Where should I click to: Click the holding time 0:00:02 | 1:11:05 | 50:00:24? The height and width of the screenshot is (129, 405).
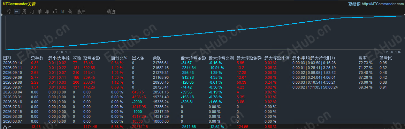point(315,87)
